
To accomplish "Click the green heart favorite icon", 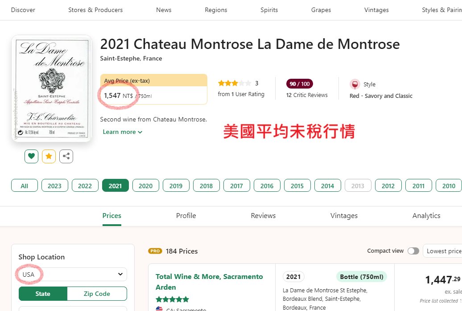I will [31, 156].
